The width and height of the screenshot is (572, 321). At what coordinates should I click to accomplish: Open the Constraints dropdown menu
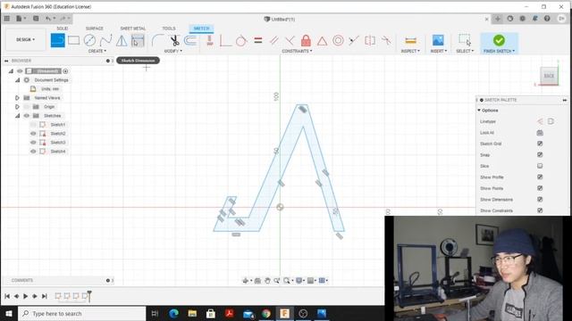(x=297, y=52)
